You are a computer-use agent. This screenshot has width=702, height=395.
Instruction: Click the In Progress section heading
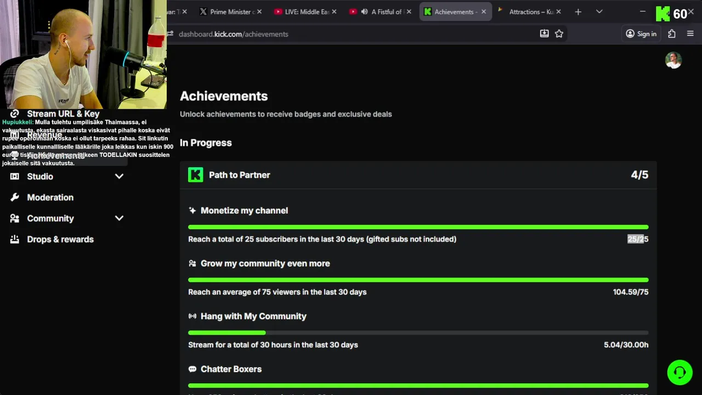[206, 143]
